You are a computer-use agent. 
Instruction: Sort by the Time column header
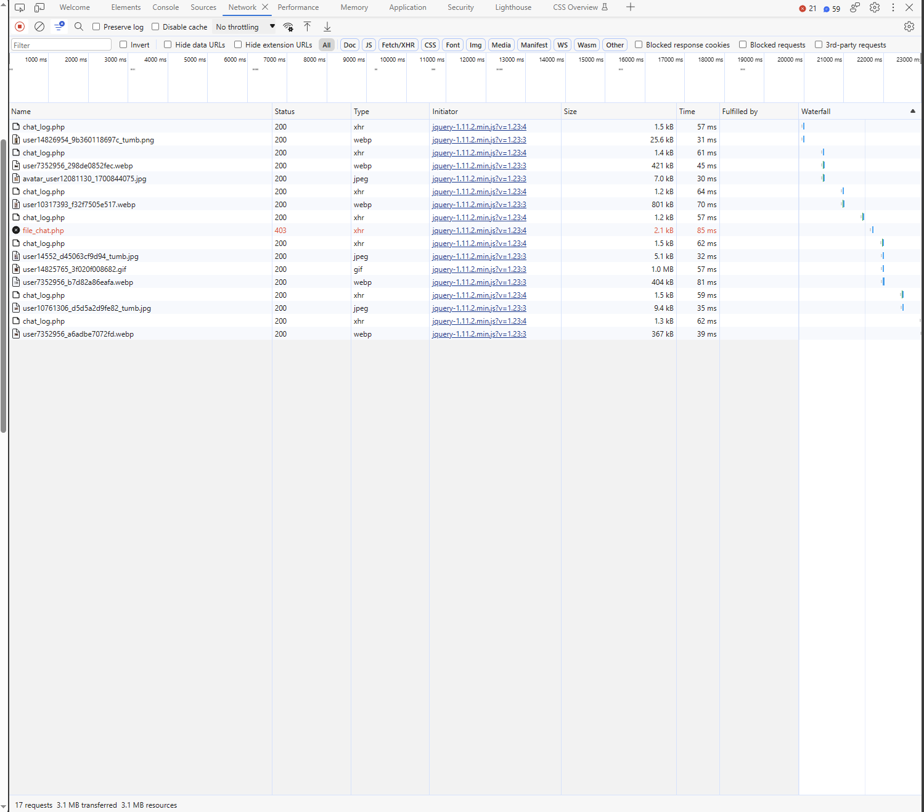click(698, 112)
